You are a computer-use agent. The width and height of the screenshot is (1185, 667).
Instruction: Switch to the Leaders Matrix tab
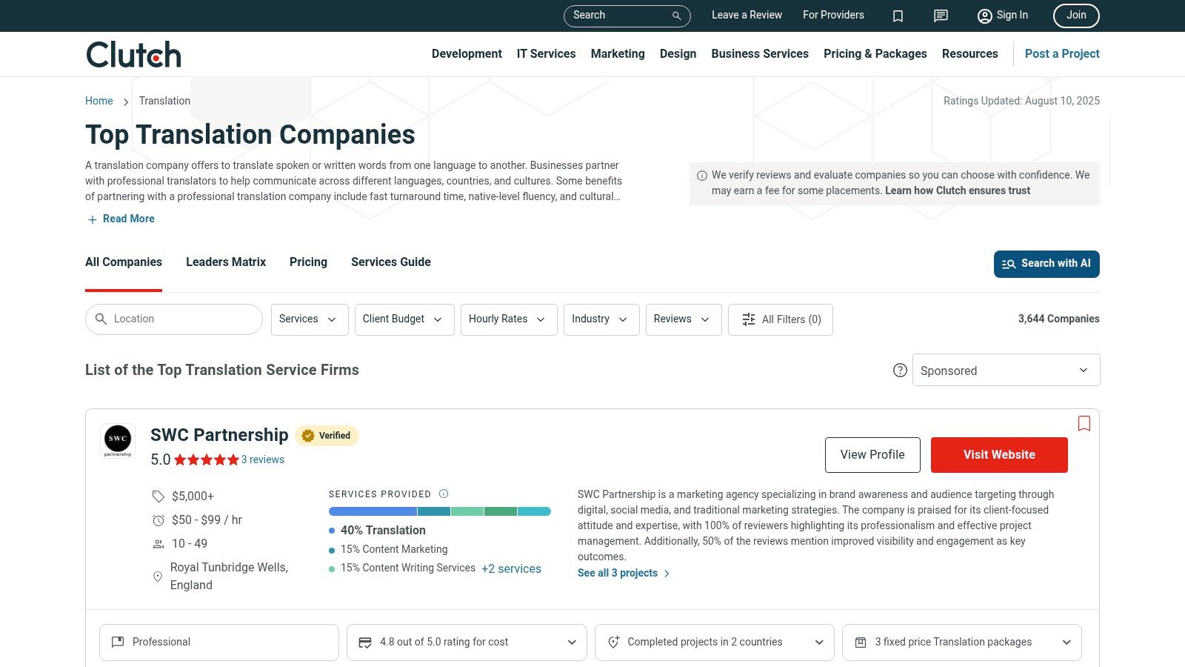(x=226, y=262)
